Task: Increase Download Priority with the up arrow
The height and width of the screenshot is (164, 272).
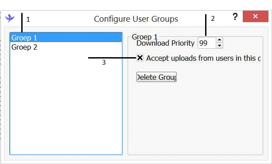Action: point(219,40)
